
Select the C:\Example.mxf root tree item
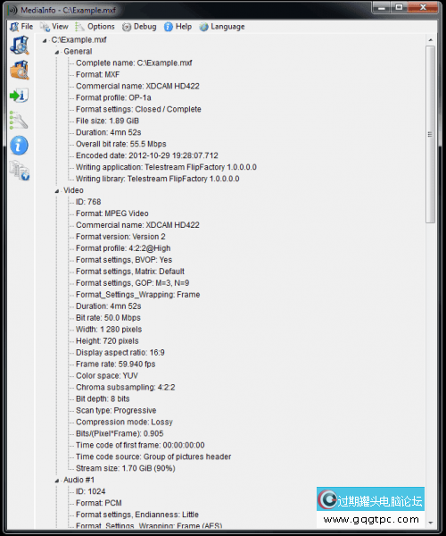pyautogui.click(x=78, y=40)
